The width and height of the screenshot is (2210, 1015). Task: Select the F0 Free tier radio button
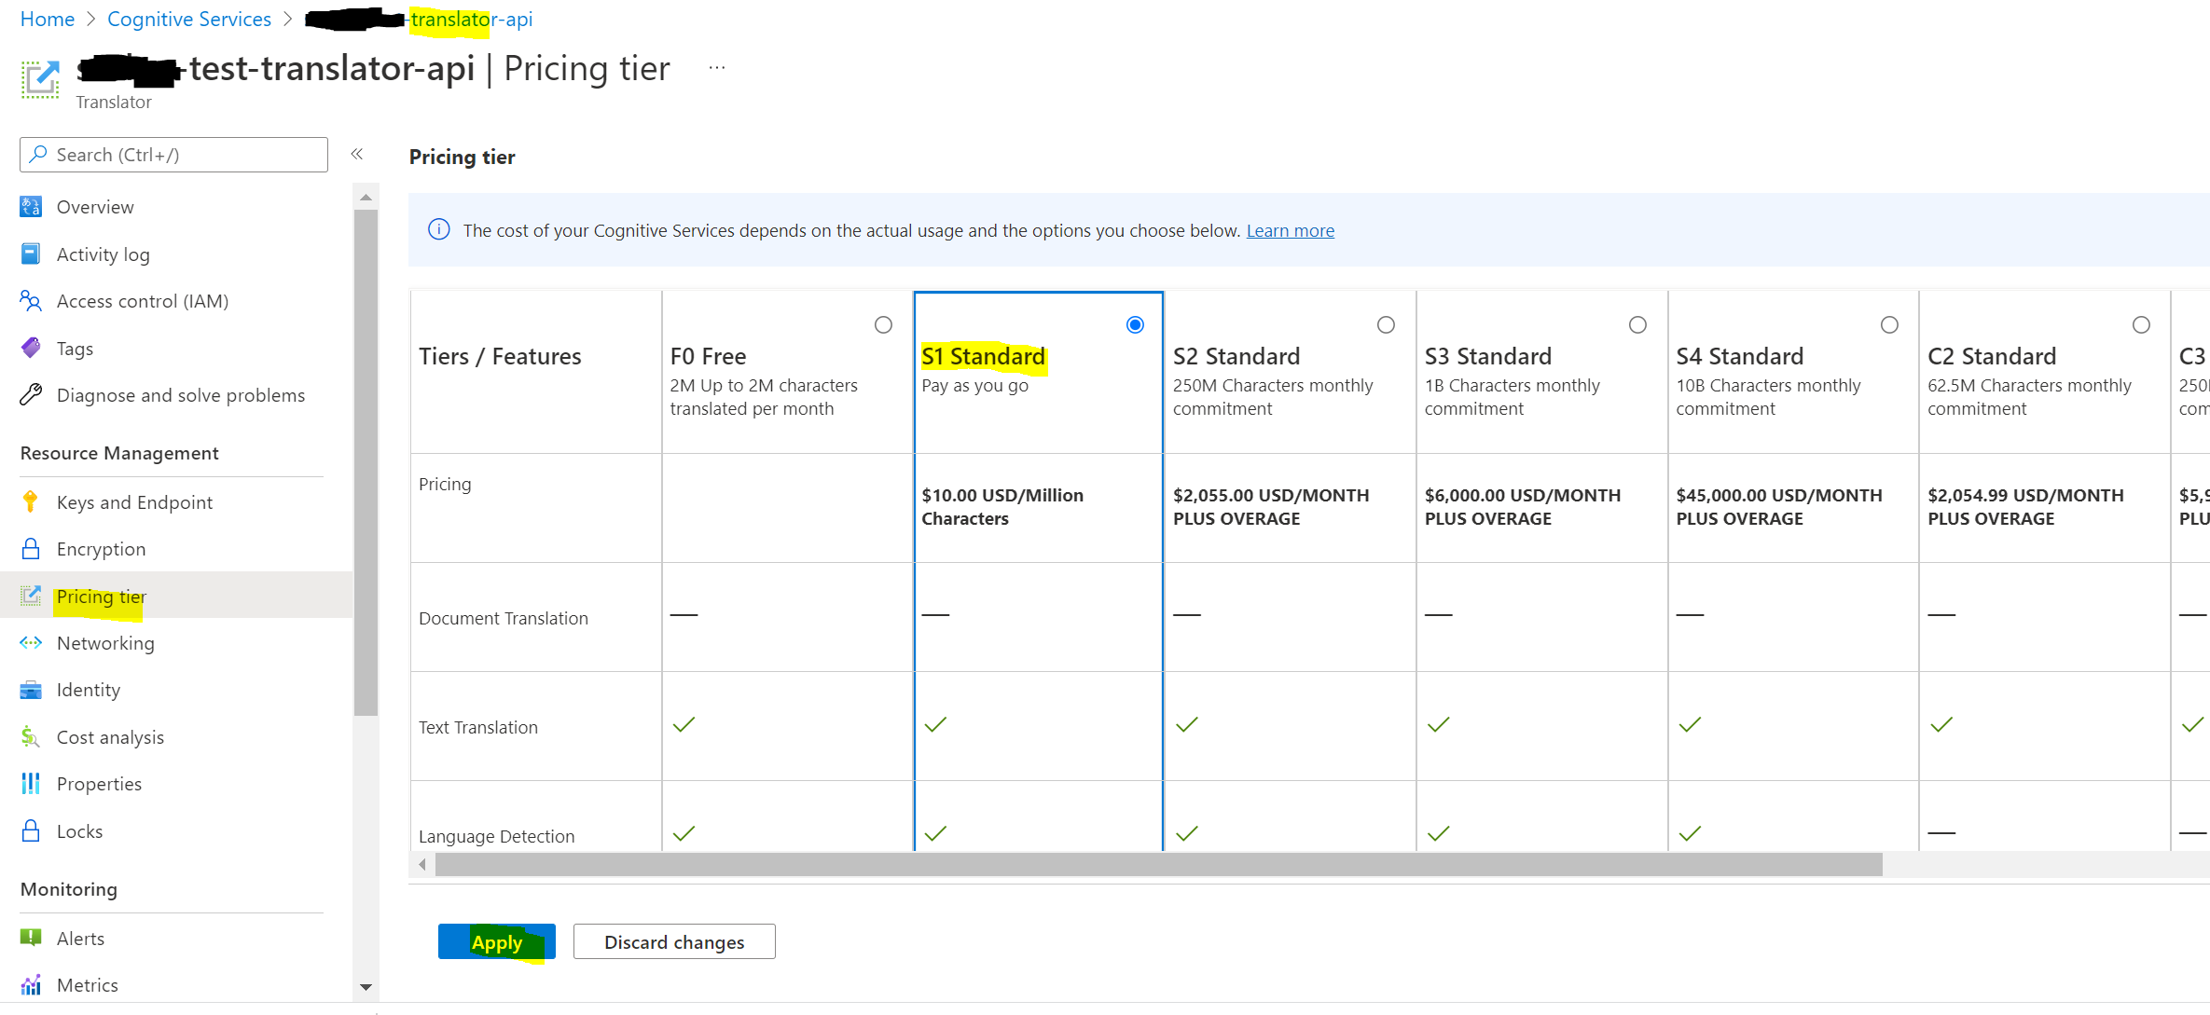(883, 324)
